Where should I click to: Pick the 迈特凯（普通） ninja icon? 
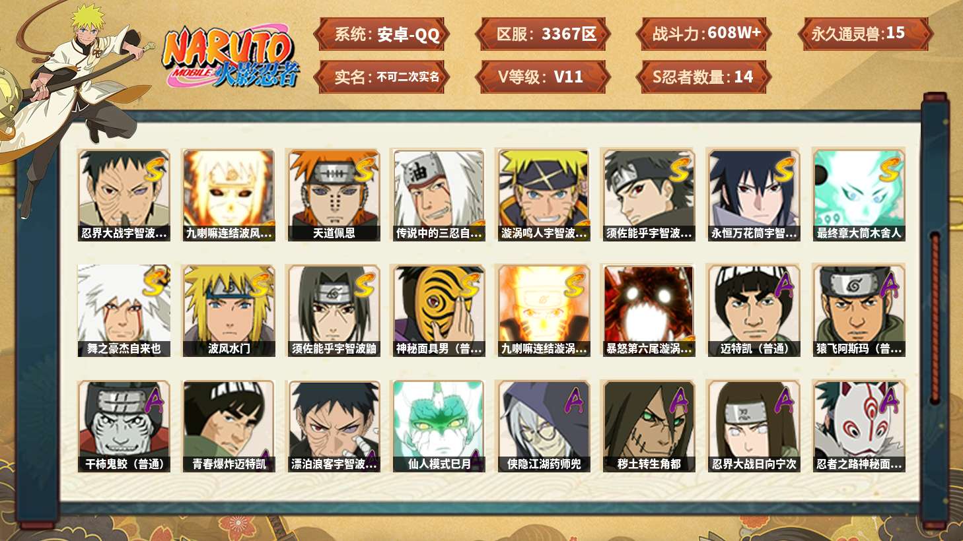coord(754,311)
